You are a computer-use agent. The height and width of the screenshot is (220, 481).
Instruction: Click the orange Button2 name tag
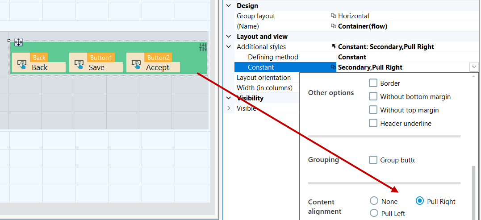(x=158, y=58)
